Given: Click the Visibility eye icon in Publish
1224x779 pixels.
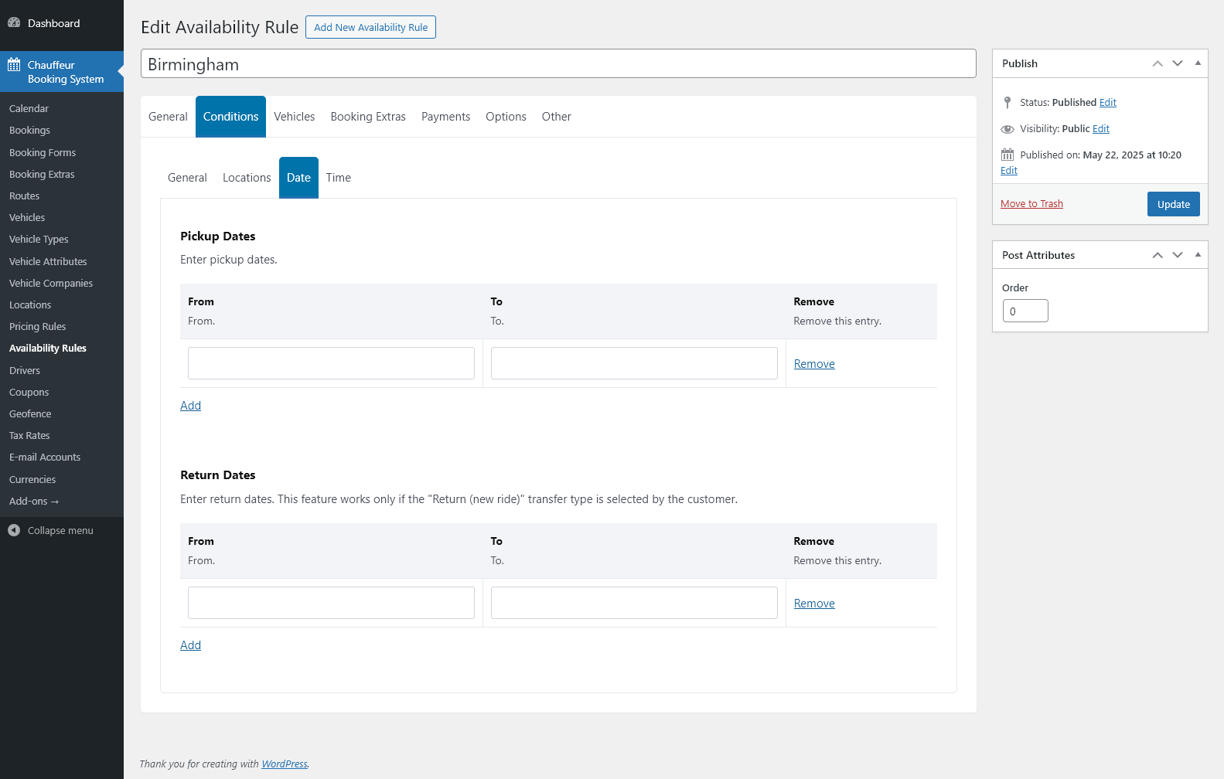Looking at the screenshot, I should pyautogui.click(x=1007, y=129).
